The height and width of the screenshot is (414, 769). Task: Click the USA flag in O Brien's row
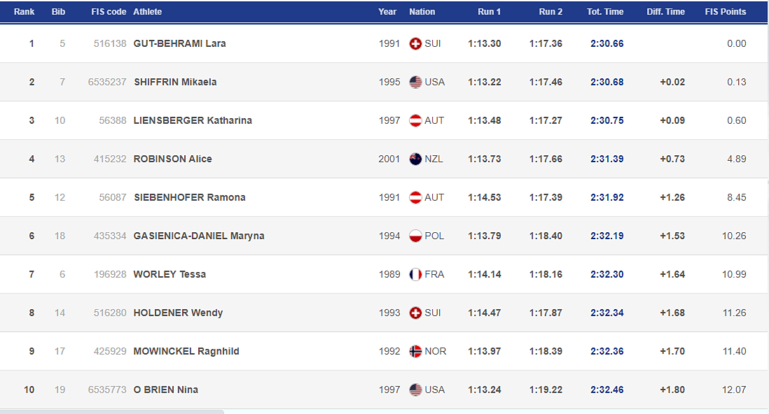tap(415, 390)
